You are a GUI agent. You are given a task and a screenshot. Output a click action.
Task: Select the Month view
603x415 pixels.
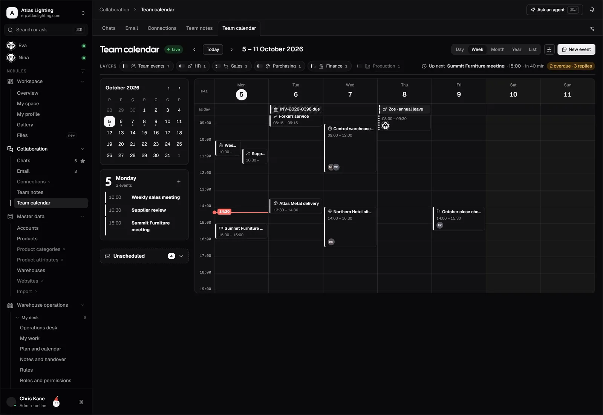coord(497,49)
